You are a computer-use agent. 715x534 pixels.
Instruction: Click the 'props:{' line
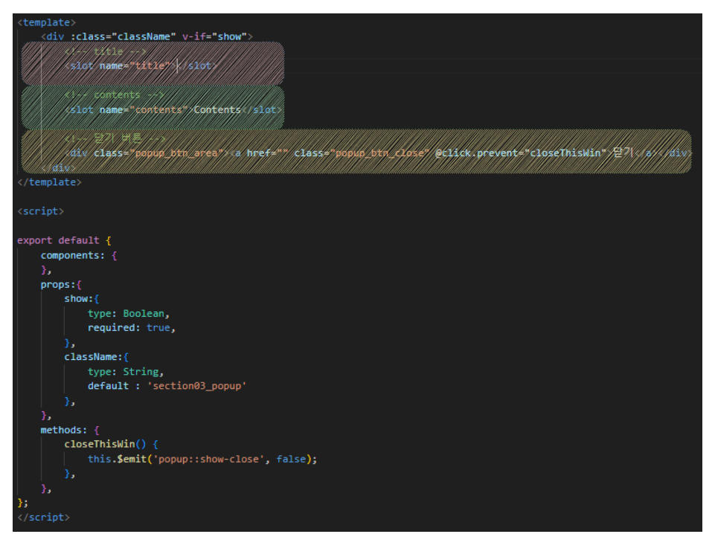pos(61,285)
